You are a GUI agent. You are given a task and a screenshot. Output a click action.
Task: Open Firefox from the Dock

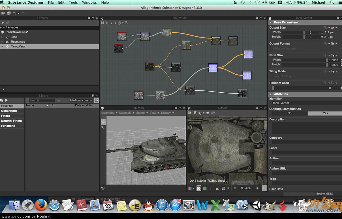[41, 205]
